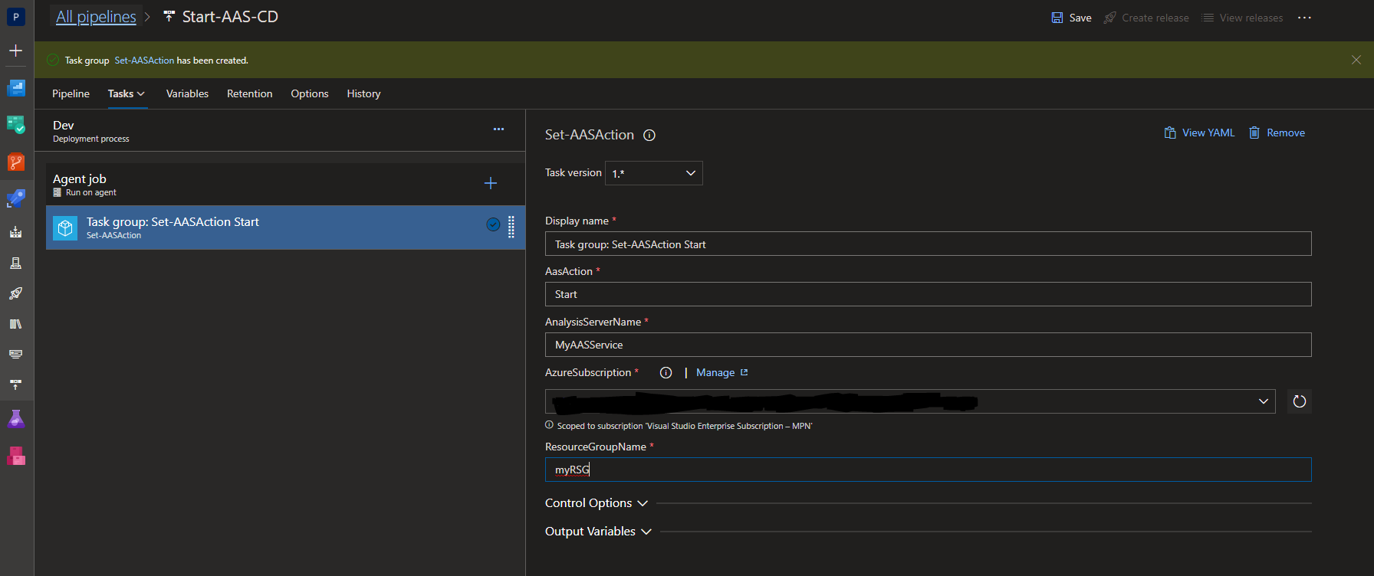The image size is (1374, 576).
Task: Toggle the check mark on Set-AASAction task
Action: [493, 224]
